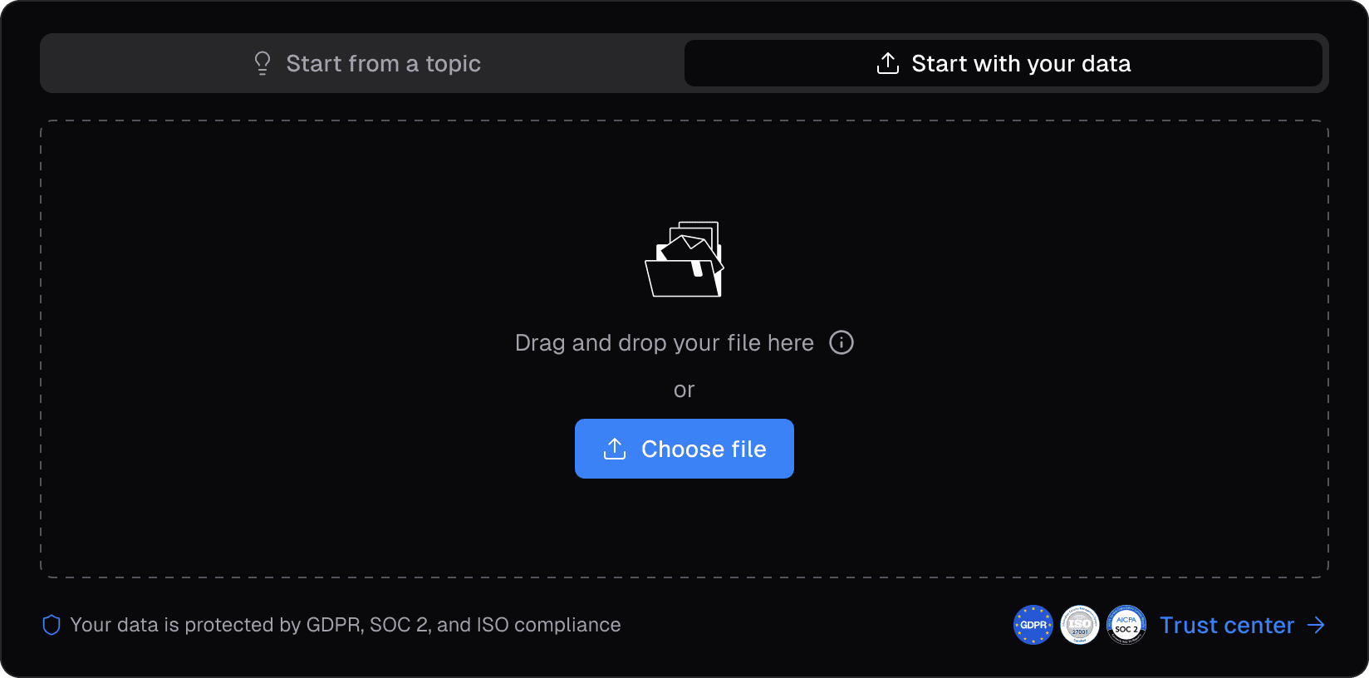Viewport: 1369px width, 678px height.
Task: Click the AICPA SOC 2 badge
Action: pyautogui.click(x=1126, y=625)
